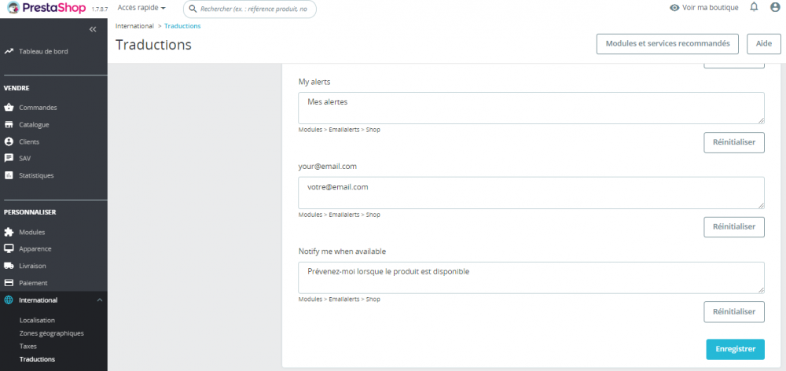Click the Enregistrer save button

coord(735,349)
